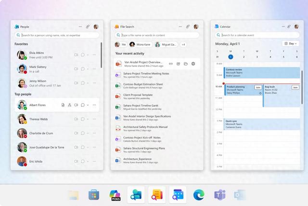Open profile avatar in Calendar panel header
The height and width of the screenshot is (206, 308).
tap(296, 27)
